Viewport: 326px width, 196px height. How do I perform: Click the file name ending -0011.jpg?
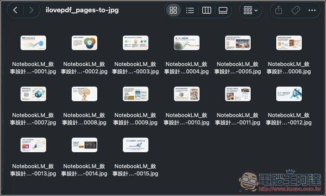(x=237, y=119)
